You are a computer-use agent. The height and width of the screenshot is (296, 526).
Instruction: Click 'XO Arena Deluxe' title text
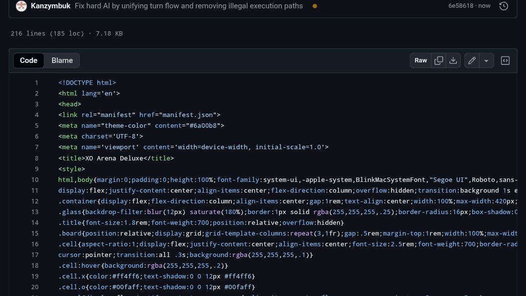click(114, 158)
